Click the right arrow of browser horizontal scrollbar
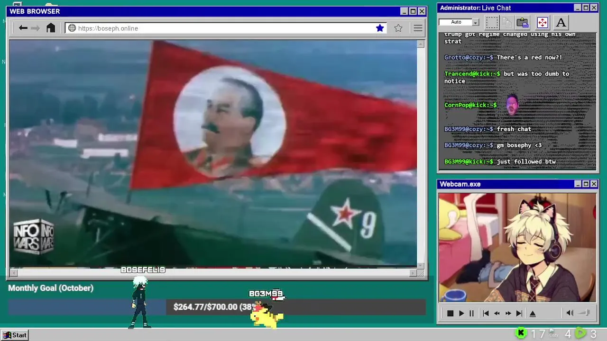Image resolution: width=607 pixels, height=341 pixels. 413,273
